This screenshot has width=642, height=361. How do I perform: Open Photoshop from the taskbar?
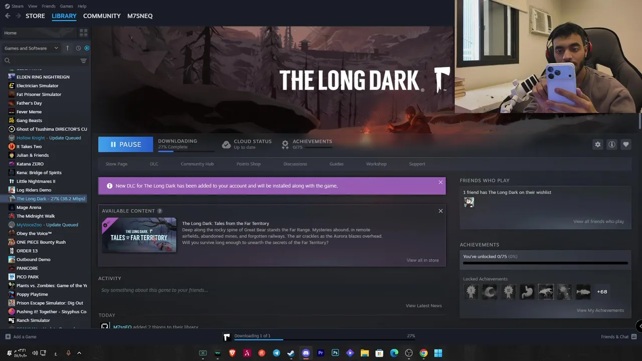click(x=335, y=353)
